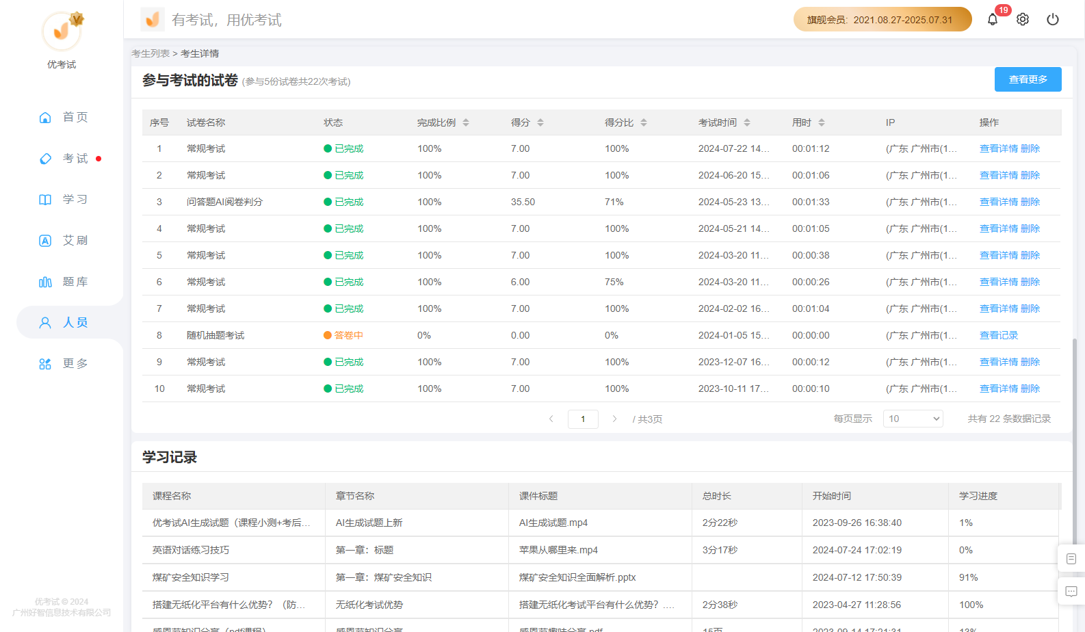View details for 问答题AI阅卷判分 row
Screen dimensions: 1085x632
(x=999, y=202)
